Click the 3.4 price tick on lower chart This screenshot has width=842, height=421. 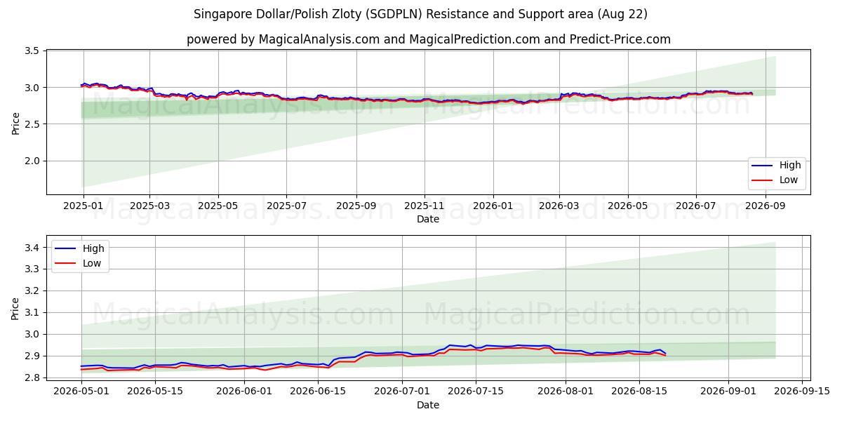31,247
